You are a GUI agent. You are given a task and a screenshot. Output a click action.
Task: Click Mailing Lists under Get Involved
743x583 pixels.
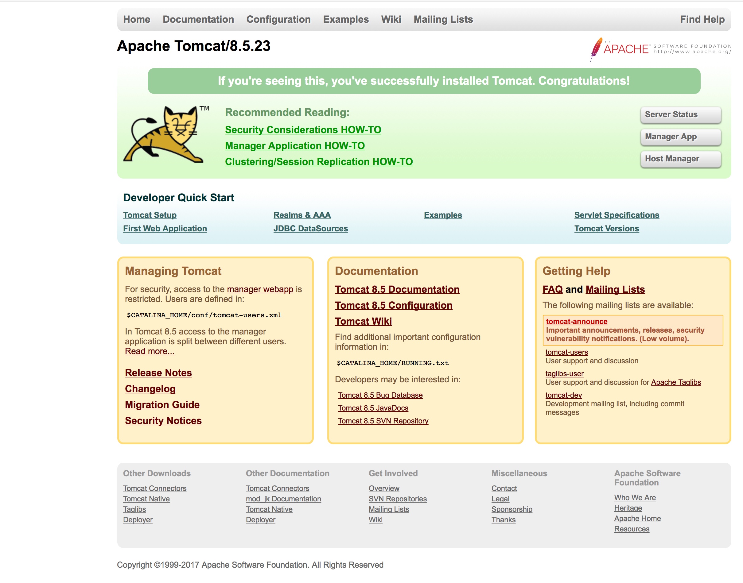pos(389,509)
